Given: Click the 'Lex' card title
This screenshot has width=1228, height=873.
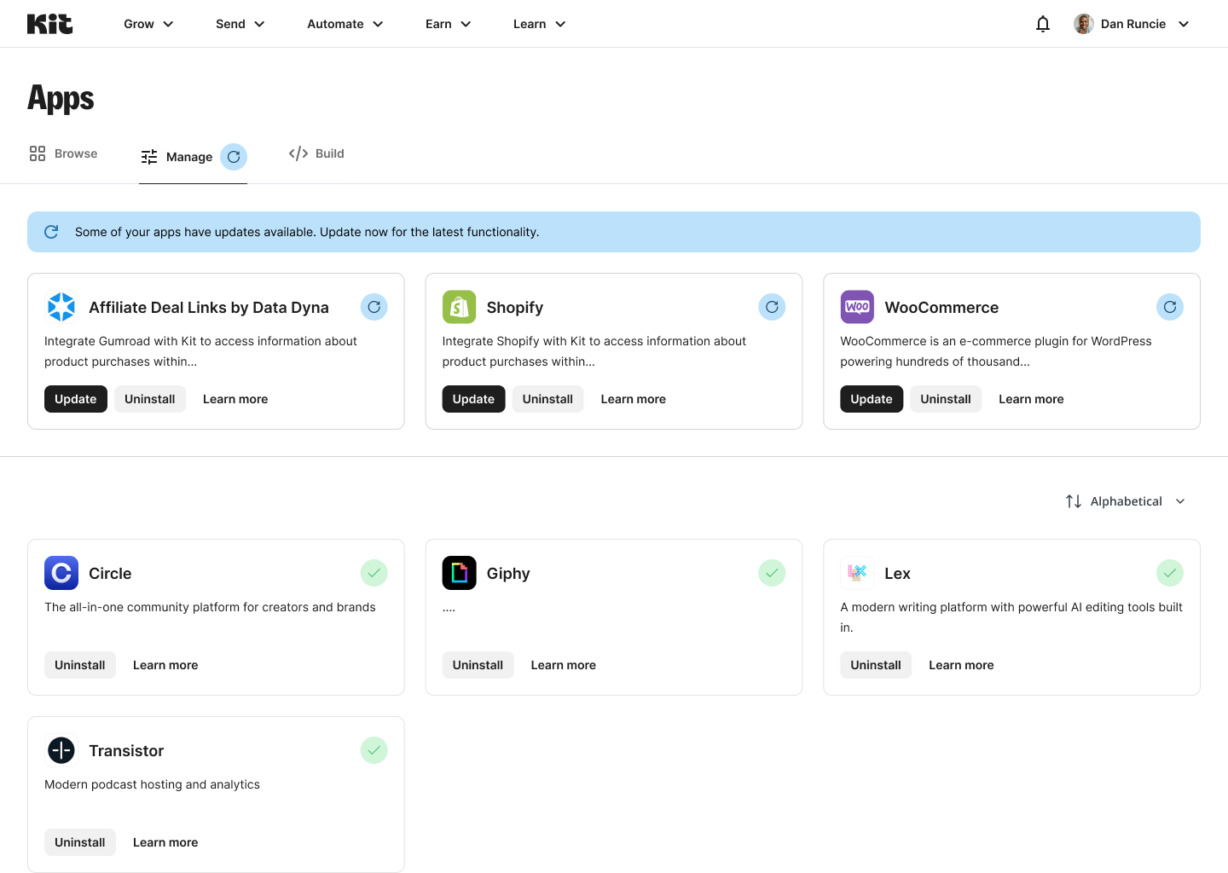Looking at the screenshot, I should pos(897,573).
